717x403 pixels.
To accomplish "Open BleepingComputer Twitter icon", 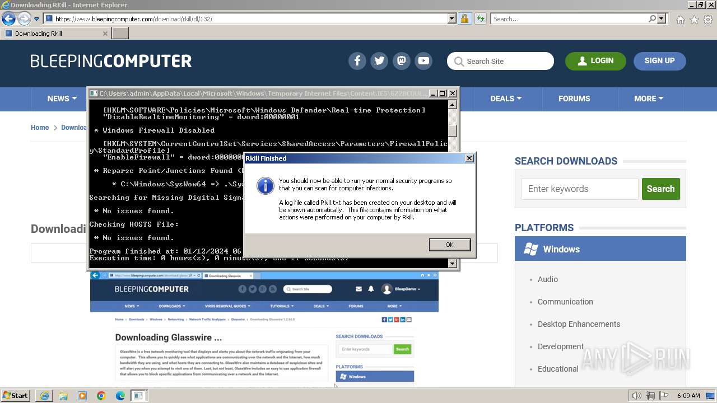I will pyautogui.click(x=379, y=61).
